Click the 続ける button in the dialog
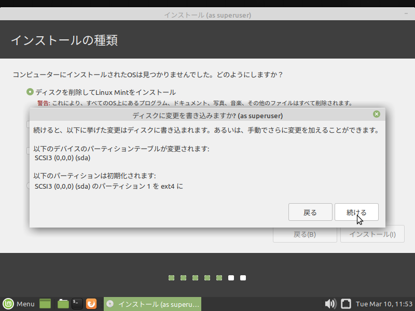The image size is (415, 311). (x=356, y=212)
